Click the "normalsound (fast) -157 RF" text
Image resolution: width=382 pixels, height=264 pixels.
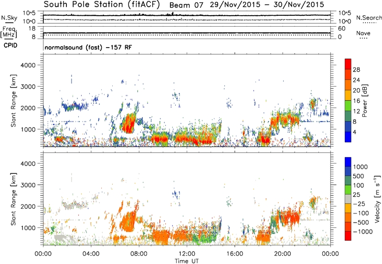88,47
